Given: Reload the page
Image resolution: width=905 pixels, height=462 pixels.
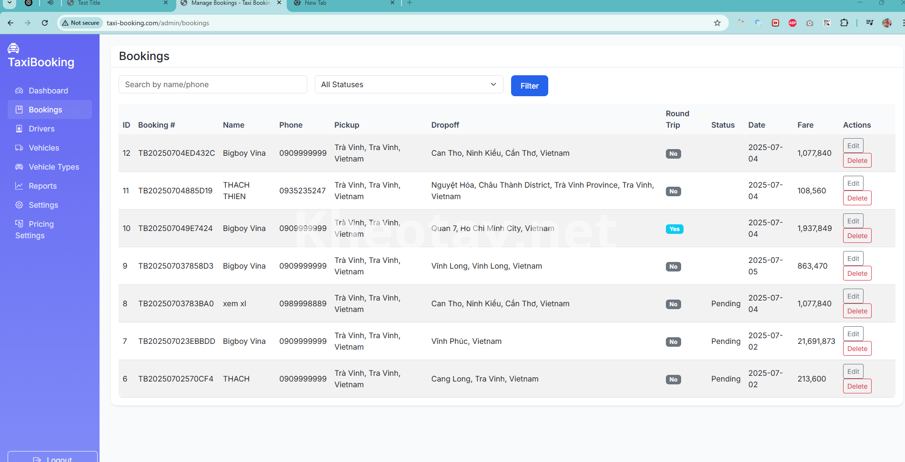Looking at the screenshot, I should coord(45,23).
